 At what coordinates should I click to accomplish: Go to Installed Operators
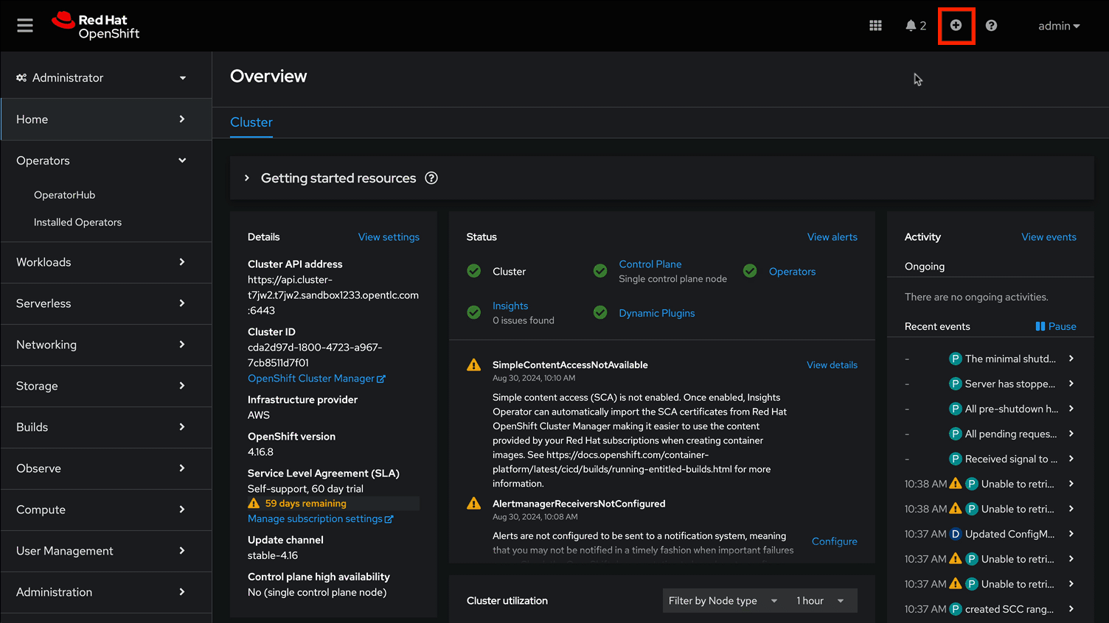click(x=77, y=222)
